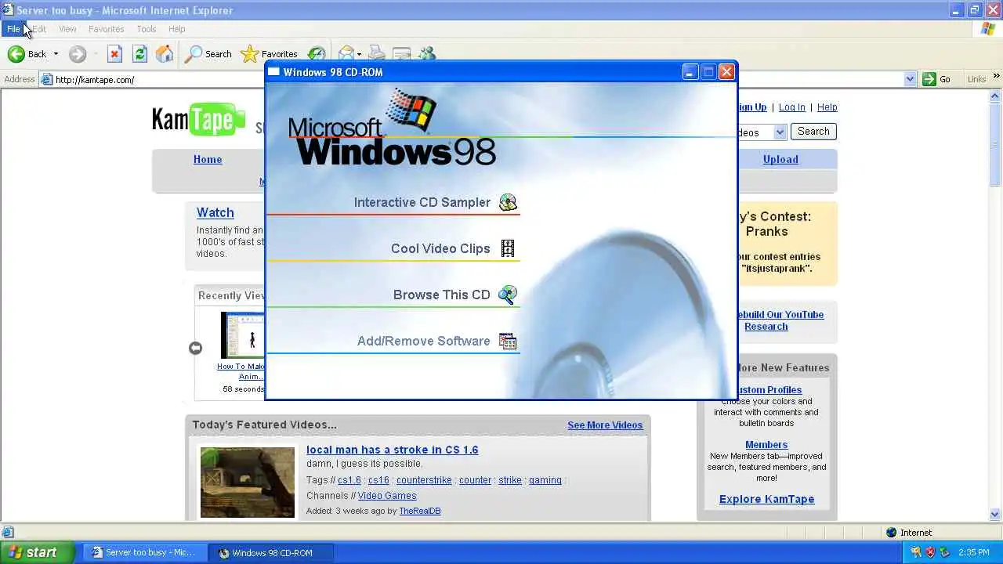Switch to Windows 98 CD-ROM taskbar button
Screen dimensions: 1003x564
[x=273, y=552]
